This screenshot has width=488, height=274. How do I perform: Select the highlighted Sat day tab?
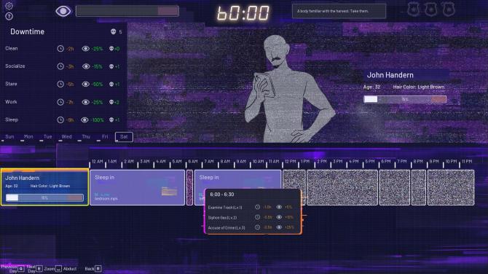pos(124,137)
